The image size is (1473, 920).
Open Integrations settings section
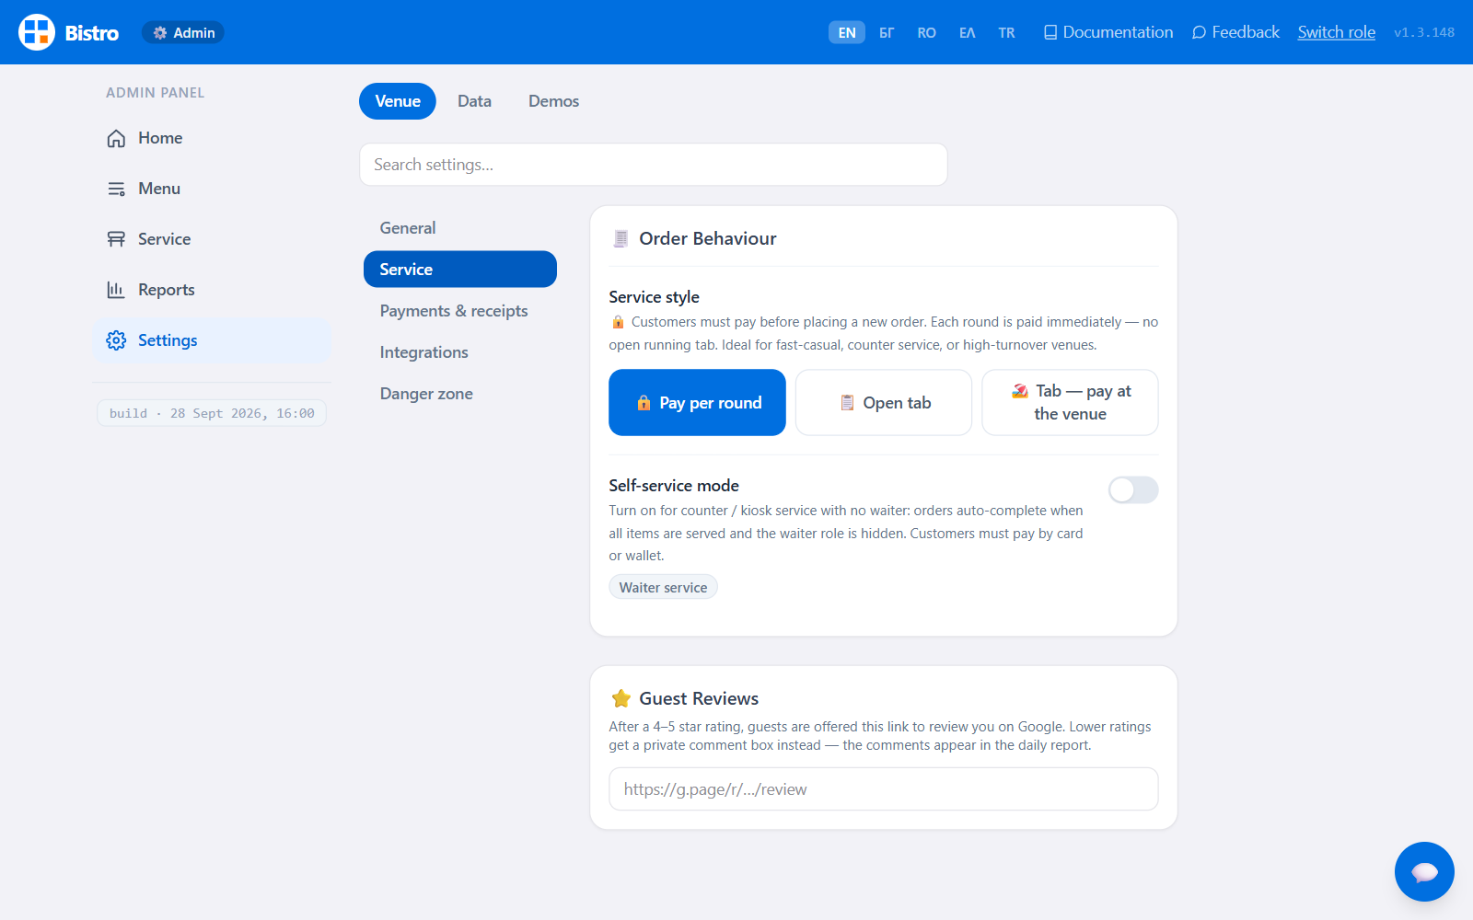tap(460, 352)
